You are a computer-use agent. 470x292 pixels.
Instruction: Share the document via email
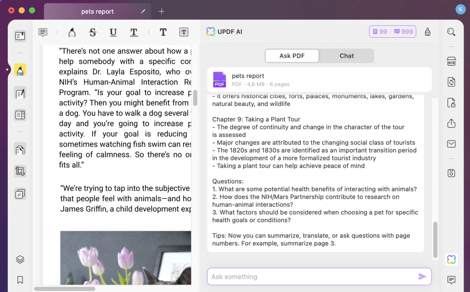[x=451, y=144]
